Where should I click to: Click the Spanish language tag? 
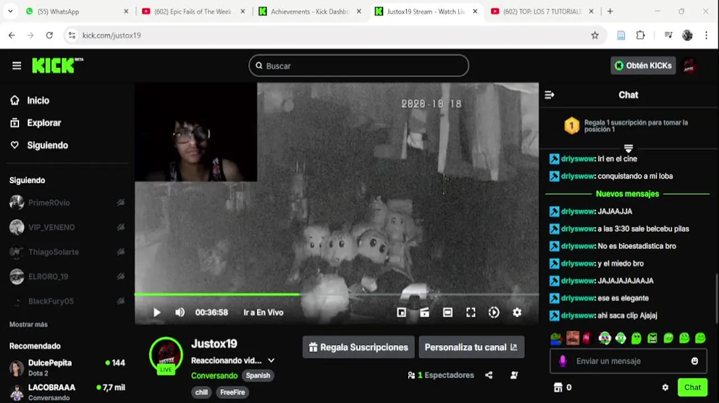point(258,376)
